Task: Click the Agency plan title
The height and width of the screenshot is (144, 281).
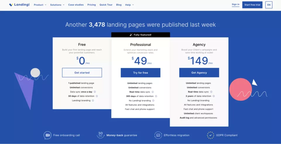Action: [x=199, y=44]
